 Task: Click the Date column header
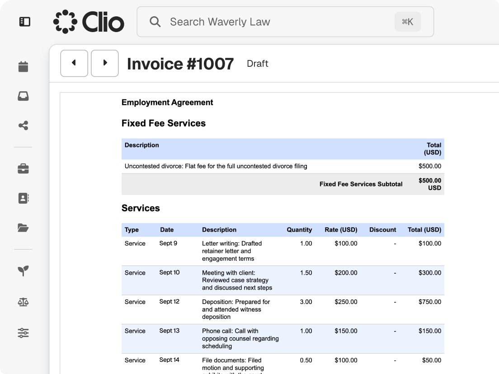167,229
